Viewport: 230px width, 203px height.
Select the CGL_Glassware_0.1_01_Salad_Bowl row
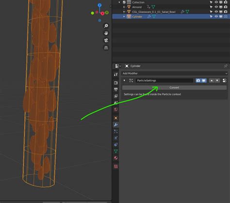pyautogui.click(x=171, y=12)
